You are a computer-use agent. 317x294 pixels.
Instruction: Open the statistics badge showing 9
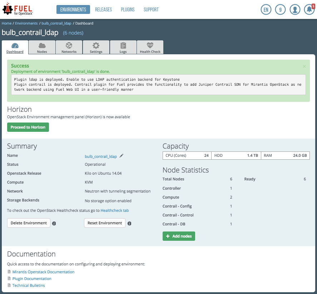point(280,10)
